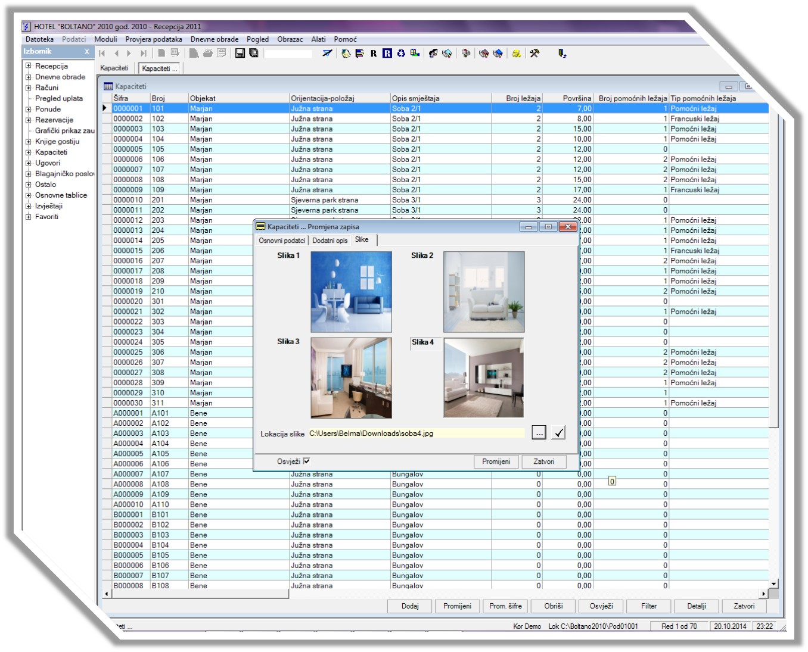Click the Lokacija slike path field
Viewport: 808px width, 652px height.
(416, 433)
